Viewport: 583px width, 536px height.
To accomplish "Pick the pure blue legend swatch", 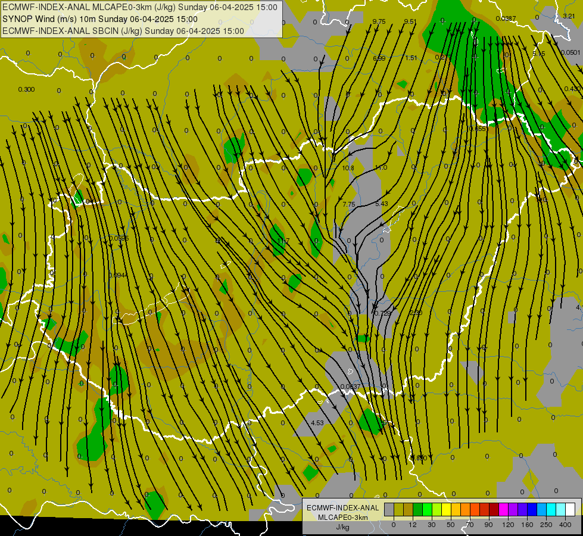I will point(532,510).
